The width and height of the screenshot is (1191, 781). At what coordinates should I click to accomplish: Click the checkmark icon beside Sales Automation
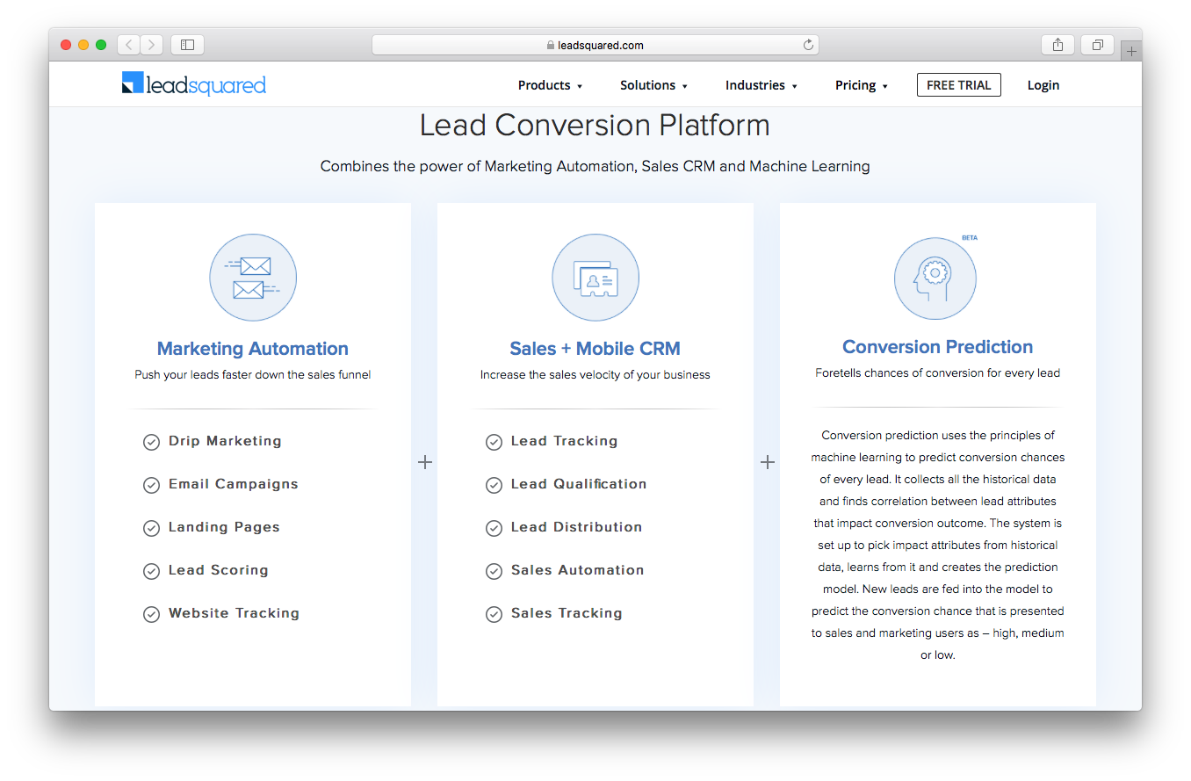494,571
